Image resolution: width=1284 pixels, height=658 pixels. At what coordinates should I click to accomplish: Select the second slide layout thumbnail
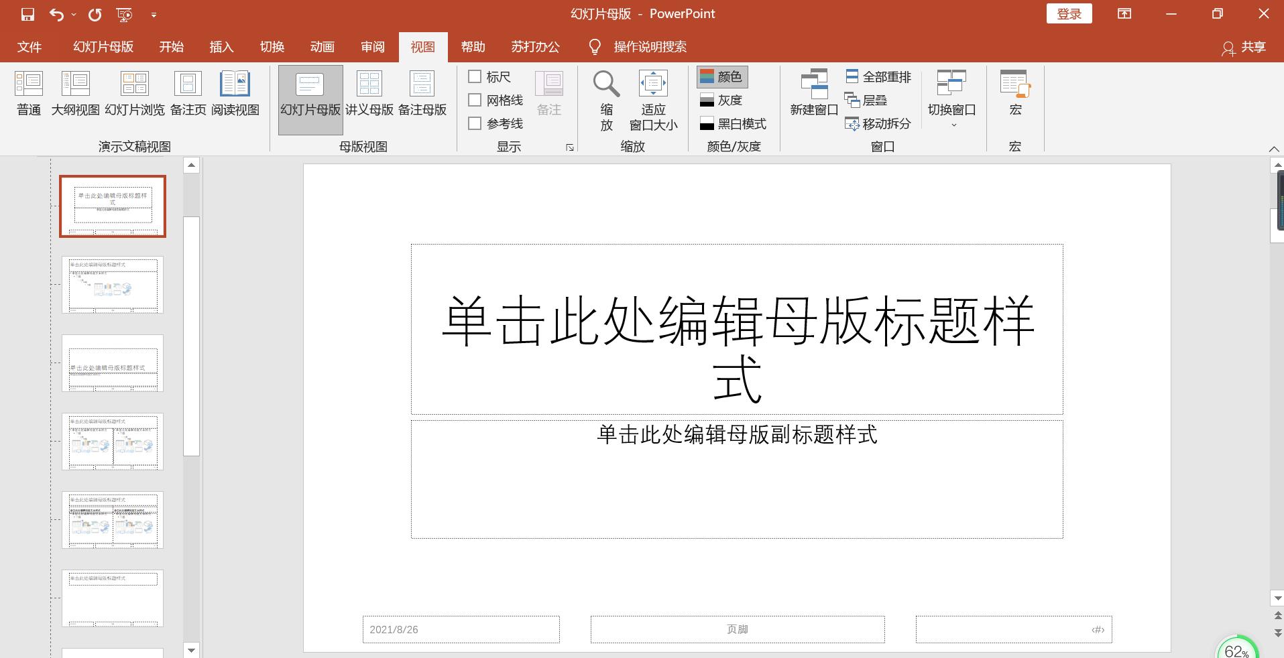[x=112, y=285]
